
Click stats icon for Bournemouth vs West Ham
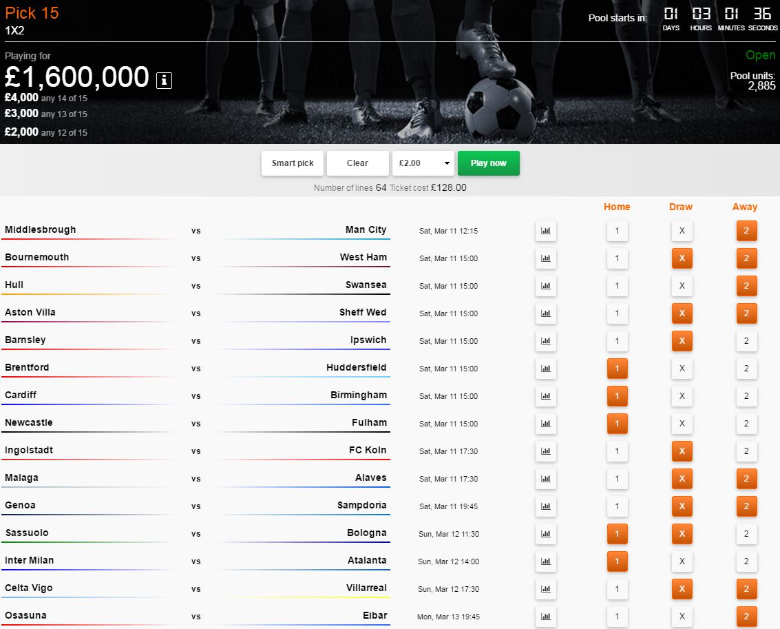point(545,258)
